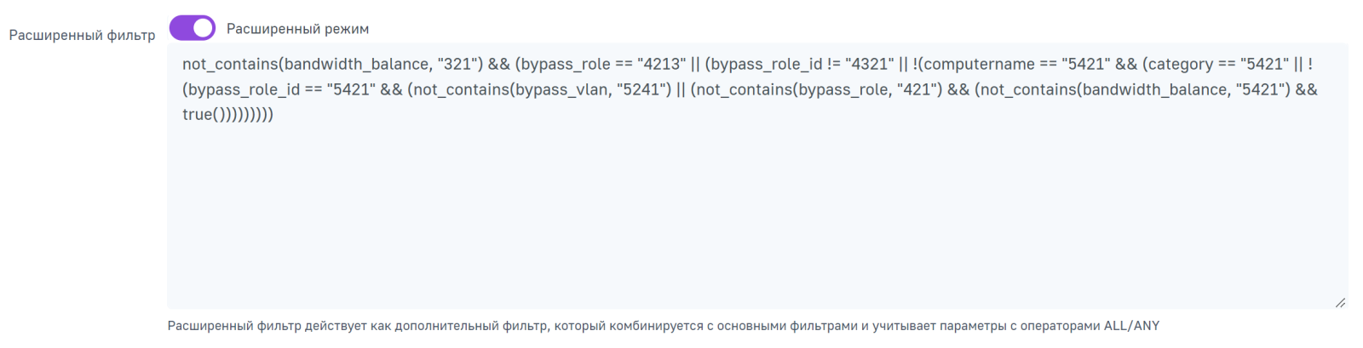The height and width of the screenshot is (348, 1363).
Task: Click the helper text mentioning ALL/ANY operators
Action: (663, 326)
